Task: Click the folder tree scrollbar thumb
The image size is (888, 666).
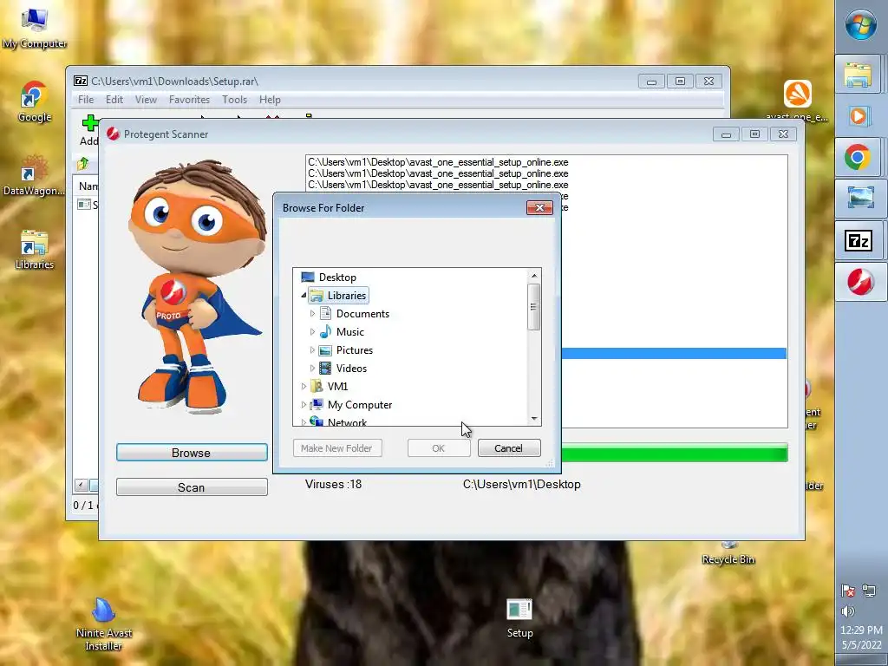Action: 534,306
